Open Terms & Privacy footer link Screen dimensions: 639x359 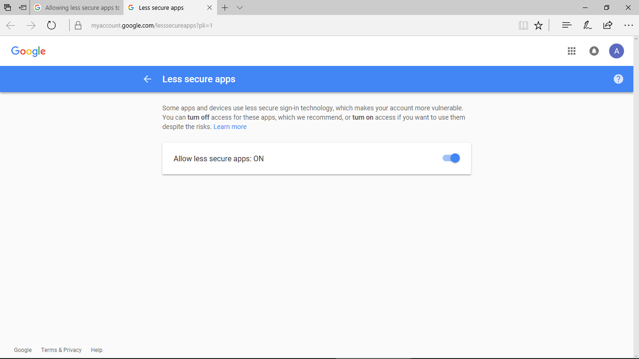click(61, 350)
